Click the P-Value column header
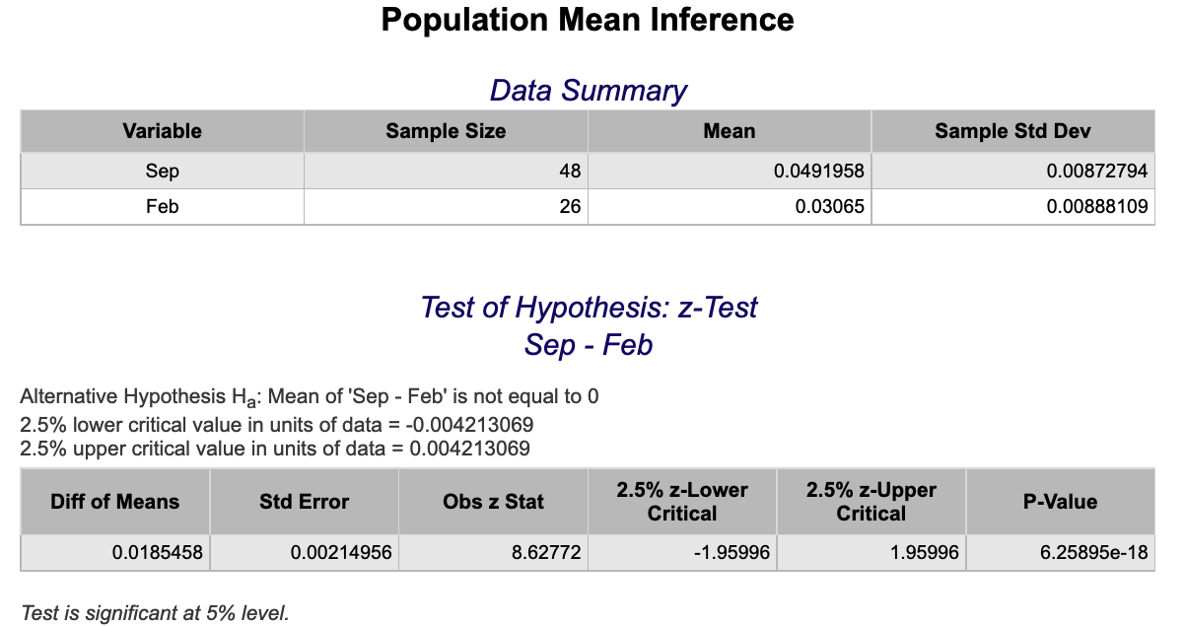This screenshot has width=1185, height=626. tap(1060, 502)
